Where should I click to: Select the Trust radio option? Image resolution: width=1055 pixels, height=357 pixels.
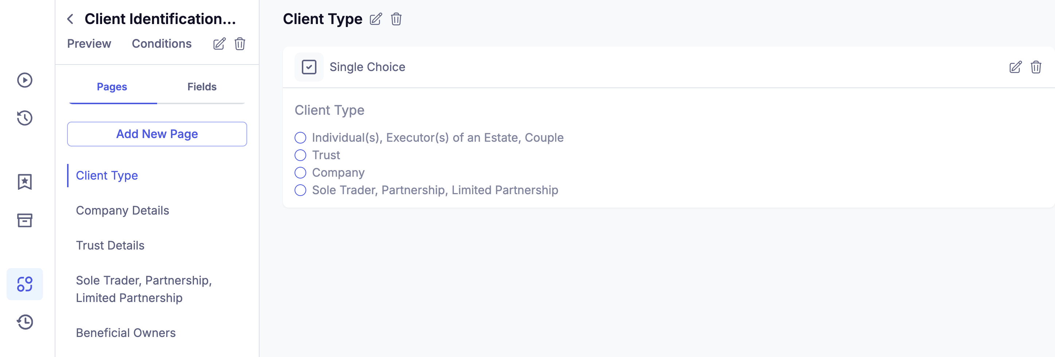coord(300,155)
